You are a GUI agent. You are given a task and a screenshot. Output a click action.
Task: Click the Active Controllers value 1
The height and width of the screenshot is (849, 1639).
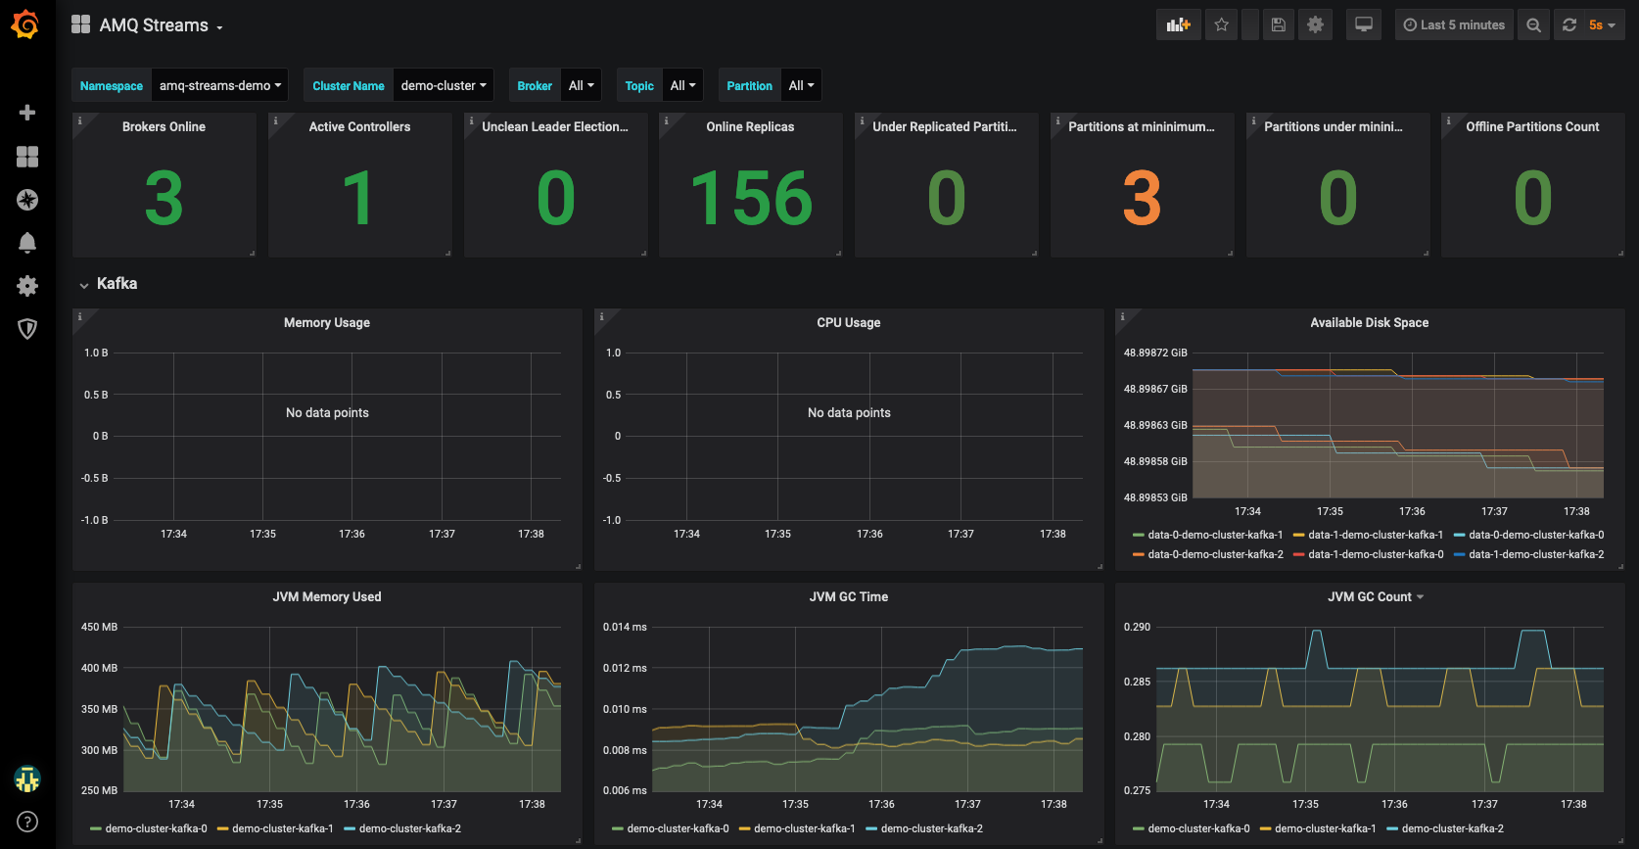(x=358, y=199)
